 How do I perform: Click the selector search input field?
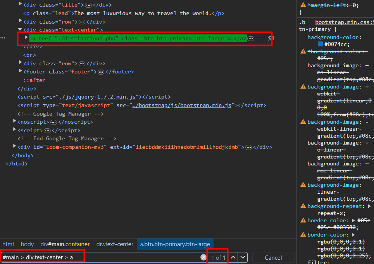100,257
